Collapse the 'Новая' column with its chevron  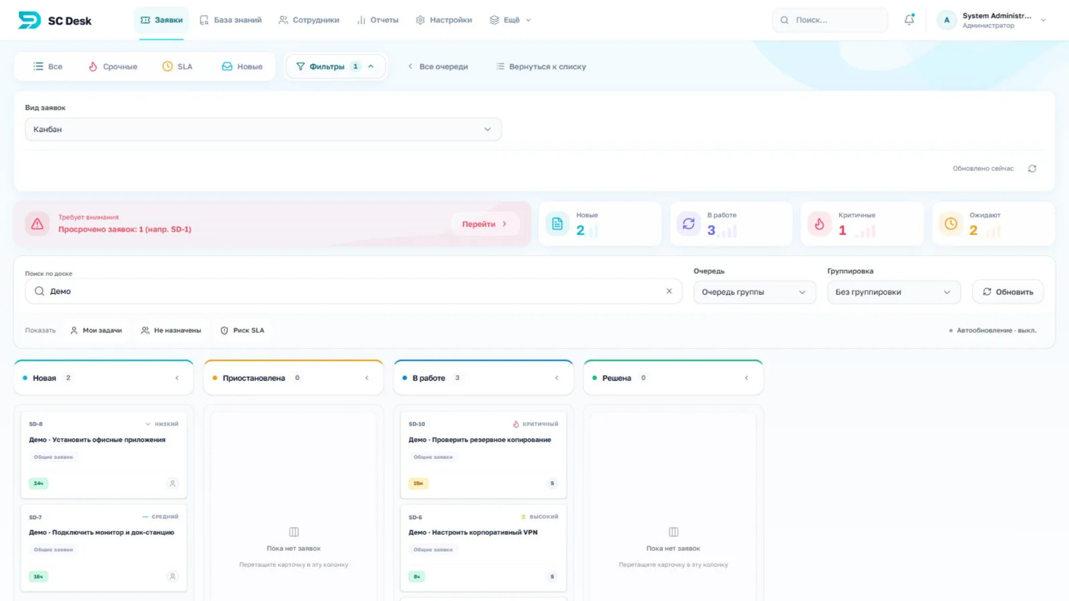[x=177, y=378]
